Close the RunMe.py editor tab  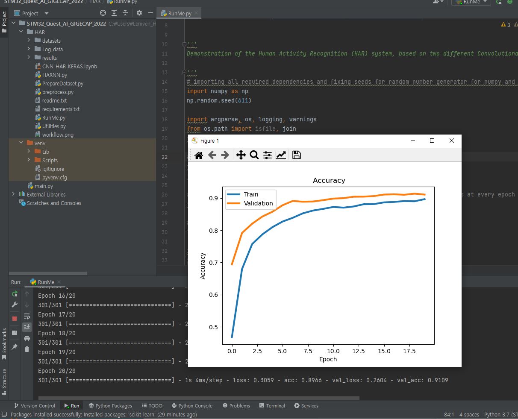pos(196,13)
